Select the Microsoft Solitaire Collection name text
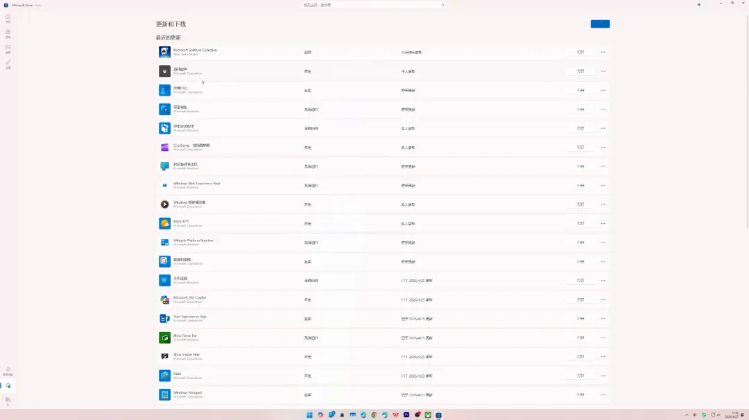The width and height of the screenshot is (749, 420). click(195, 50)
